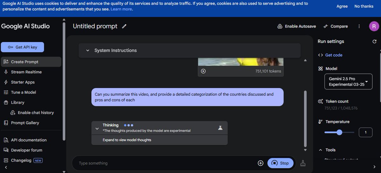Click the Token count icon

click(320, 101)
